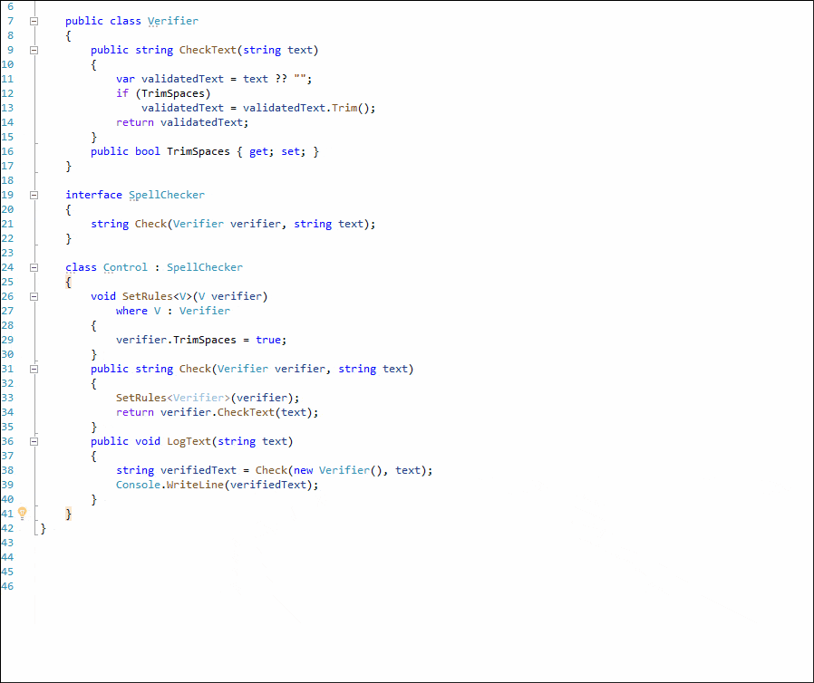Collapse the CheckText method body
Screen dimensions: 814x683
pyautogui.click(x=34, y=49)
